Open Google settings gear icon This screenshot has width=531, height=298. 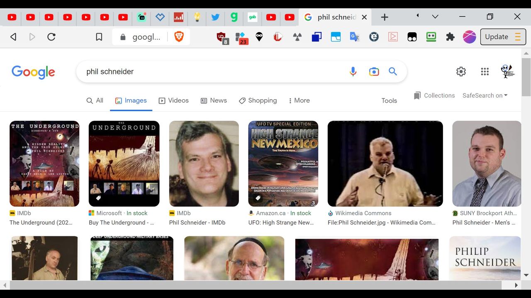461,72
